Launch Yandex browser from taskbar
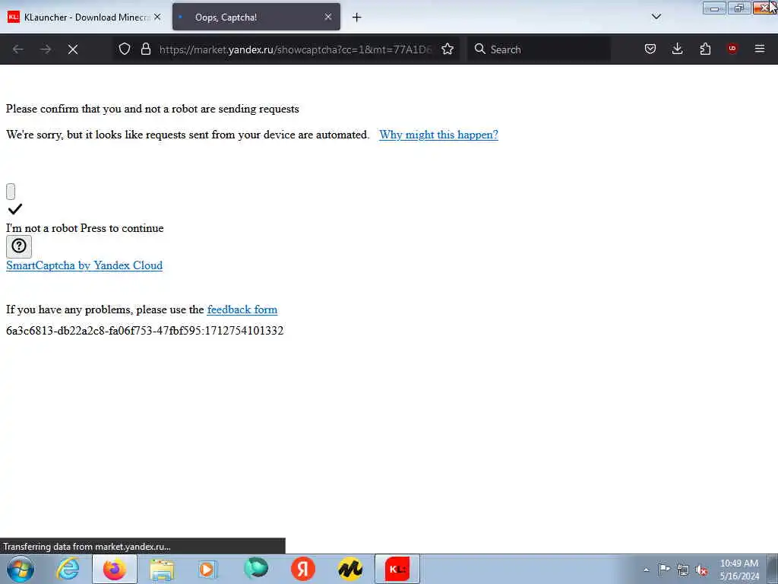The width and height of the screenshot is (778, 584). coord(303,569)
